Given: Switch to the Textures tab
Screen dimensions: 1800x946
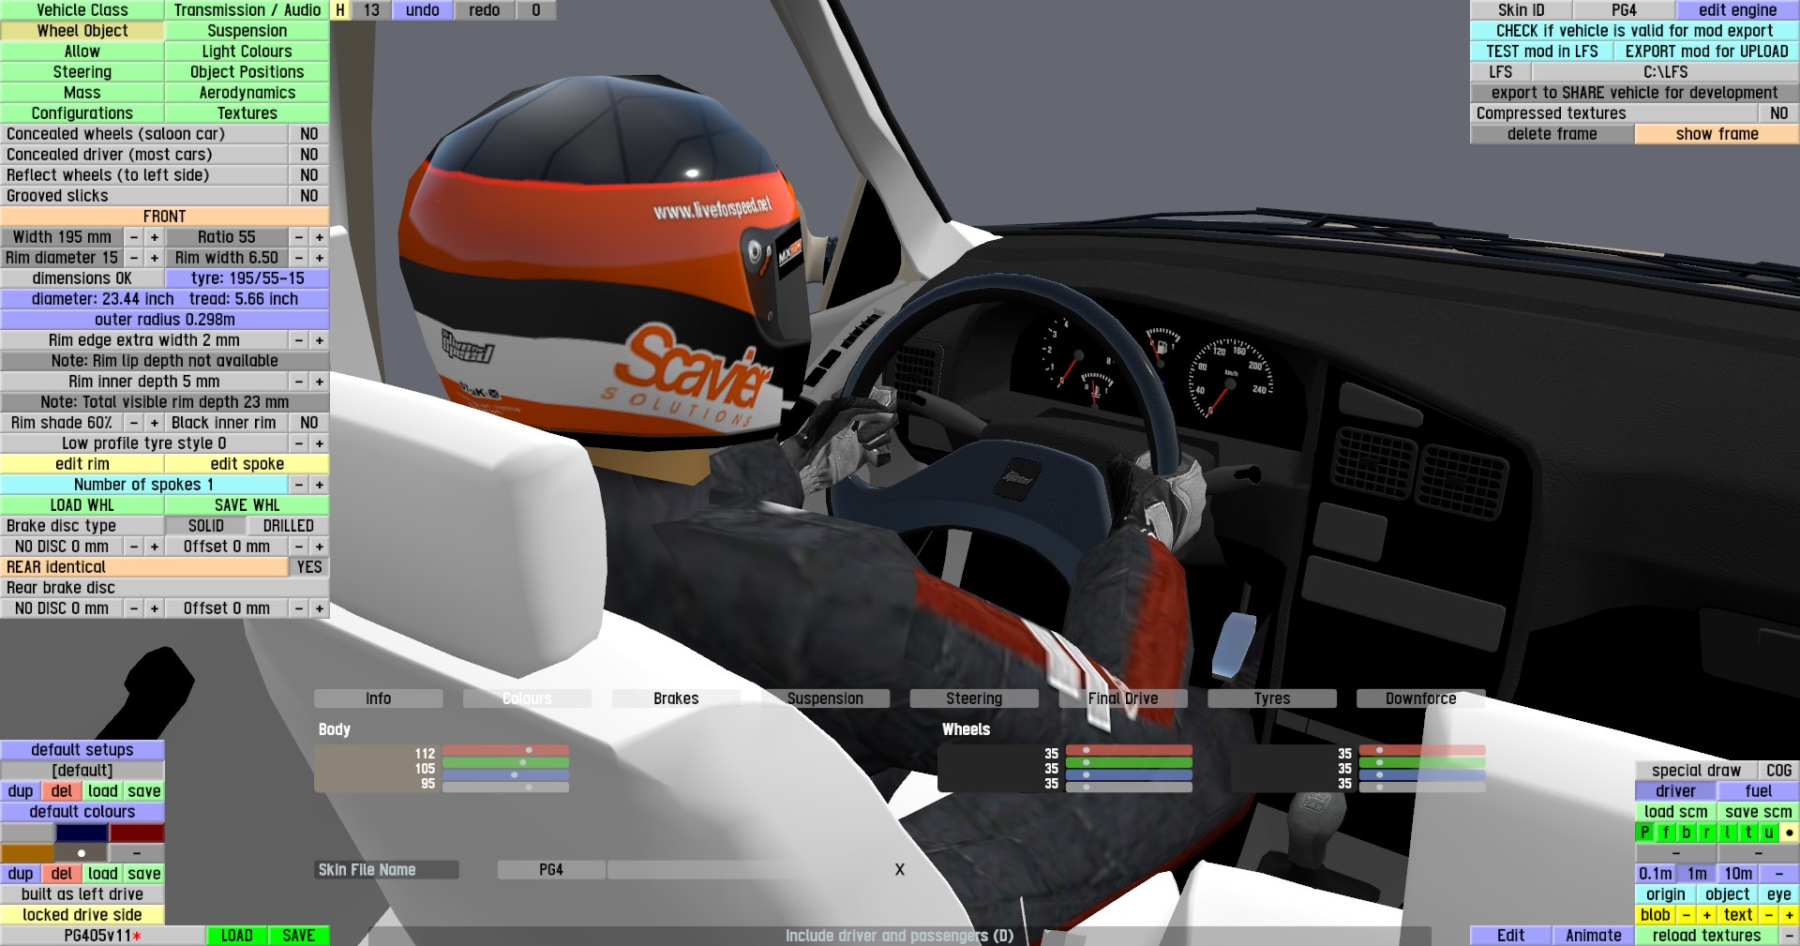Looking at the screenshot, I should click(247, 113).
